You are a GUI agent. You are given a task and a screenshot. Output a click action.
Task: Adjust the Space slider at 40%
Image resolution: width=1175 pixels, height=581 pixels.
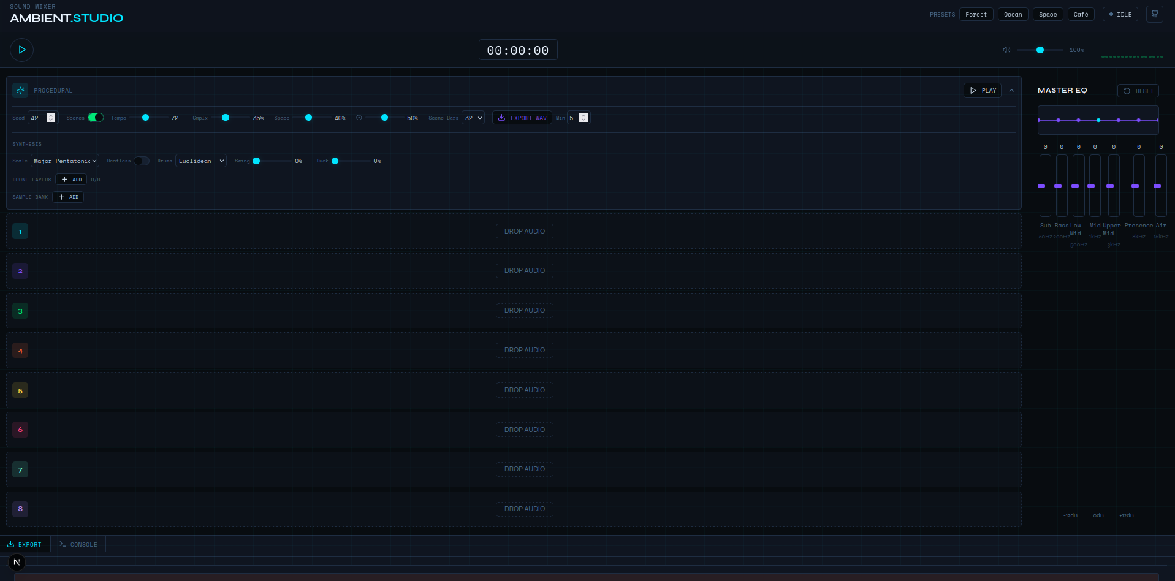click(x=312, y=118)
